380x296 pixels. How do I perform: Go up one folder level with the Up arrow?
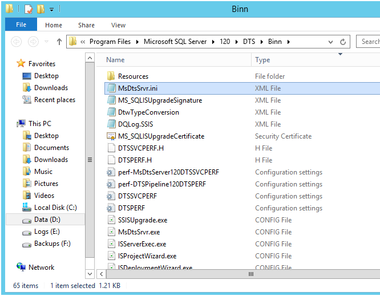click(59, 42)
